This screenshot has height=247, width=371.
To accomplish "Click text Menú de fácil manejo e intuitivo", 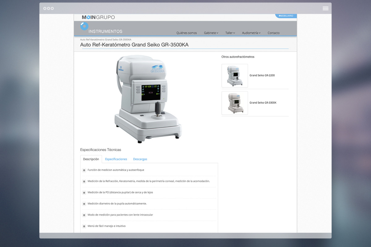I will point(106,226).
